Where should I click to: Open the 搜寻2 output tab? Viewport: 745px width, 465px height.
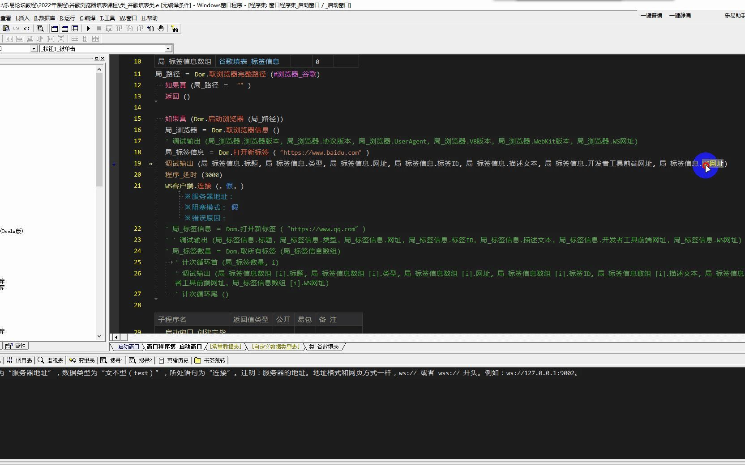141,360
